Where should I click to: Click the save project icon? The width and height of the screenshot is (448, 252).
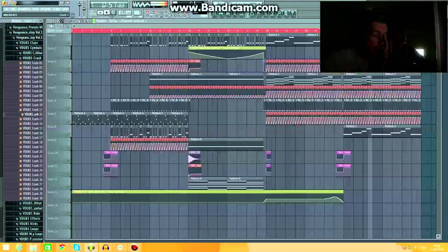tap(266, 14)
